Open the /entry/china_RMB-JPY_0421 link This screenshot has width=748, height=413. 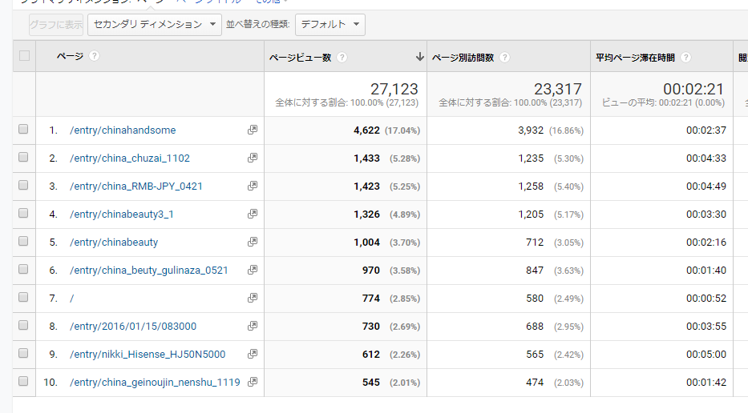click(x=136, y=186)
